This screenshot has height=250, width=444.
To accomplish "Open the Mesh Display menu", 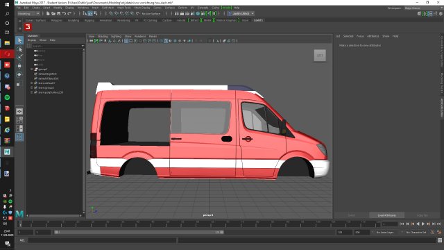I will tap(142, 8).
